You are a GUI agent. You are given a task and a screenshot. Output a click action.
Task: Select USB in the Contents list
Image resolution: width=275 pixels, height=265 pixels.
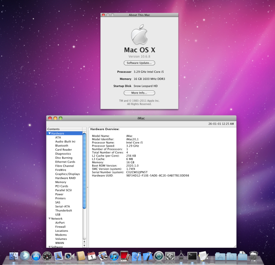(x=58, y=214)
